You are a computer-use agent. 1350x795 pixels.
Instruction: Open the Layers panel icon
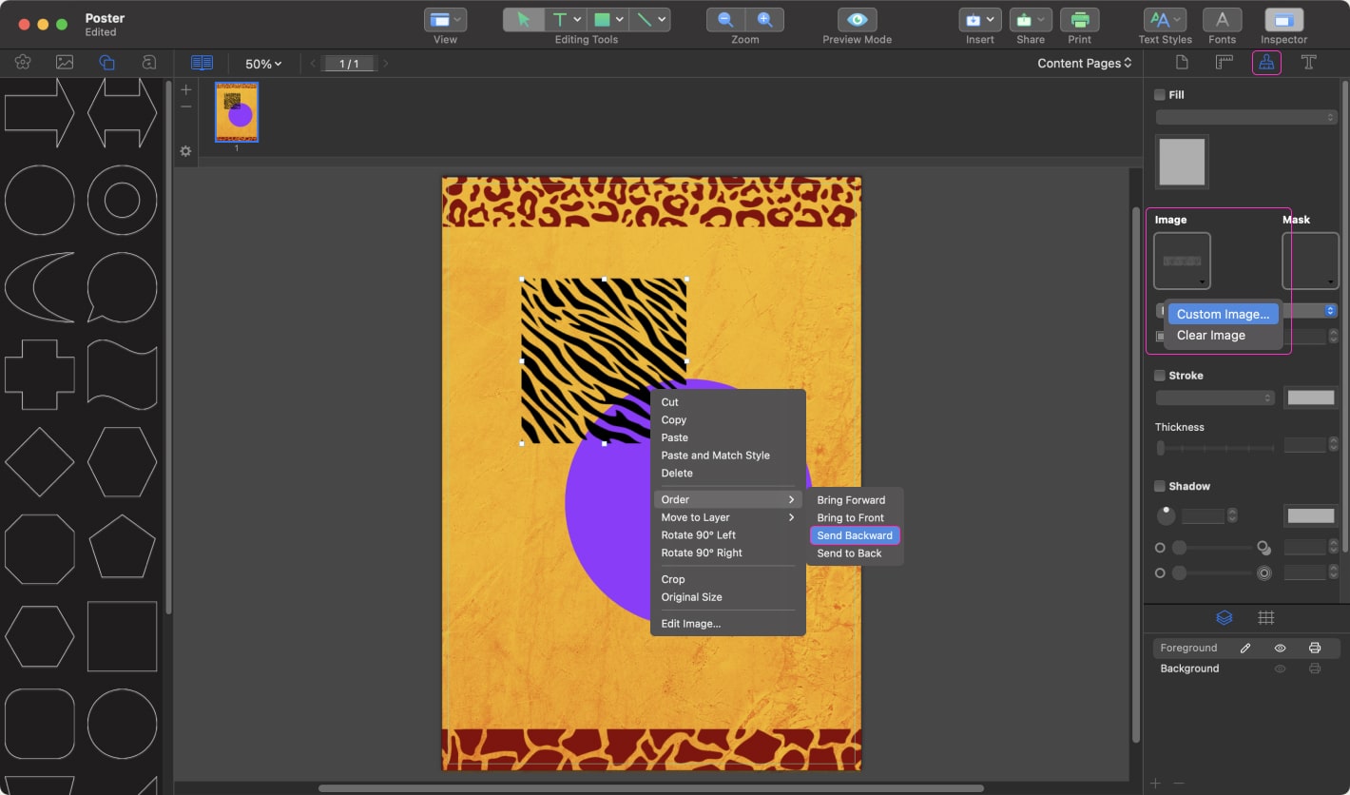coord(1223,617)
